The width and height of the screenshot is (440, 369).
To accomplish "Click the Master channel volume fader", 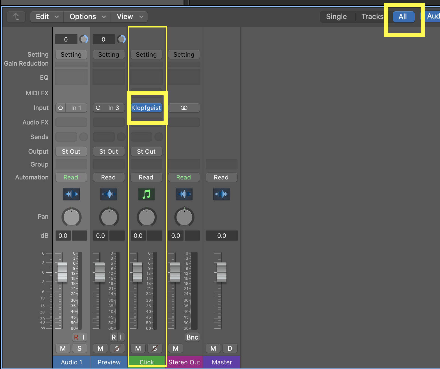I will tap(221, 272).
